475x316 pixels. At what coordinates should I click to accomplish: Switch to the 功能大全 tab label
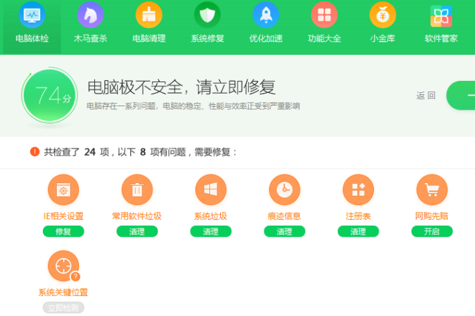[x=324, y=38]
